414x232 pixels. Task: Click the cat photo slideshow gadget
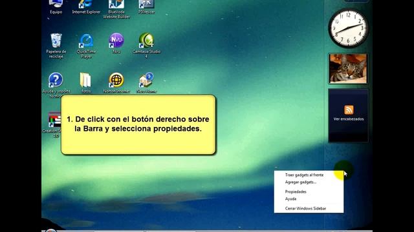click(x=348, y=69)
